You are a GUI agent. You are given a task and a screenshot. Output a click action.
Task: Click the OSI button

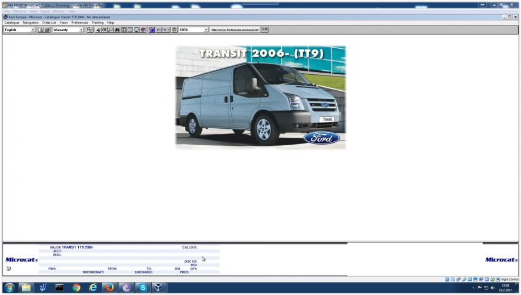click(265, 29)
